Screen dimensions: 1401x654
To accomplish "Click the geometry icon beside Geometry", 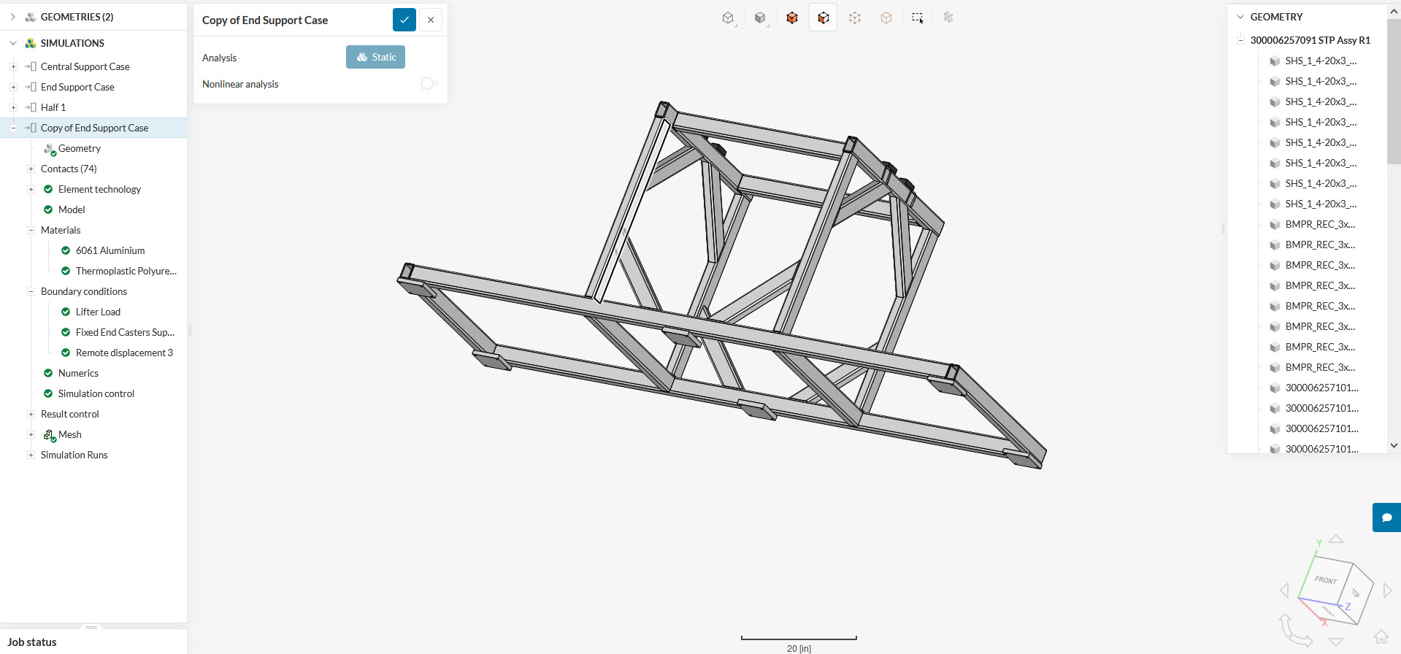I will click(x=50, y=149).
